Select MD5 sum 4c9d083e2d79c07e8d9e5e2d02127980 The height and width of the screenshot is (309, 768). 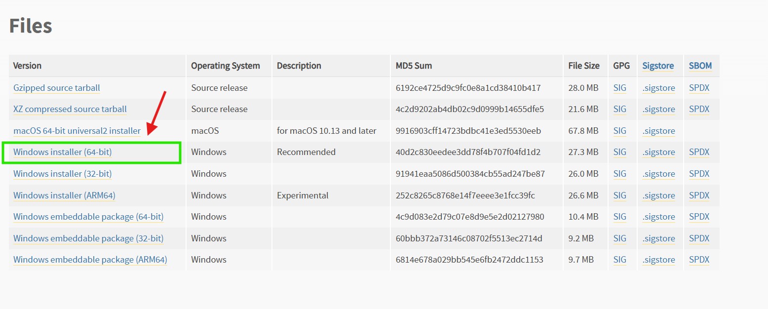[470, 217]
